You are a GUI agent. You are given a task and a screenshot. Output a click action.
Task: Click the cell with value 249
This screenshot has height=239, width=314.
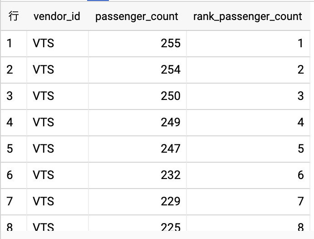170,122
